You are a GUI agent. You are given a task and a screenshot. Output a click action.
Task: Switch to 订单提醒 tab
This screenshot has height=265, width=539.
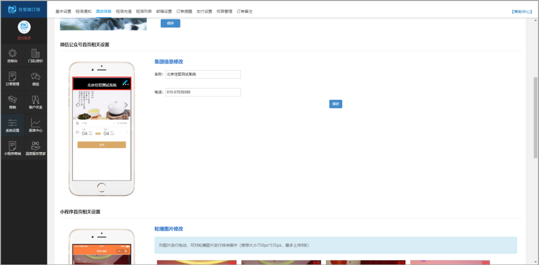184,11
